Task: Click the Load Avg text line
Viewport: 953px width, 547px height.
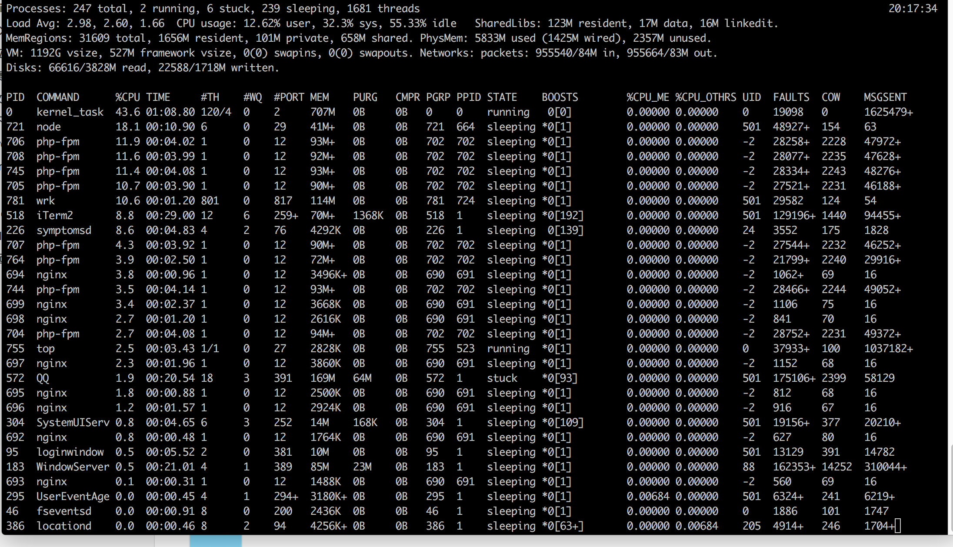Action: coord(85,23)
